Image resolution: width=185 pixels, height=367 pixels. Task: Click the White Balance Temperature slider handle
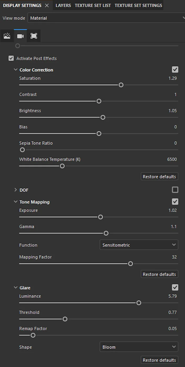[x=62, y=166]
